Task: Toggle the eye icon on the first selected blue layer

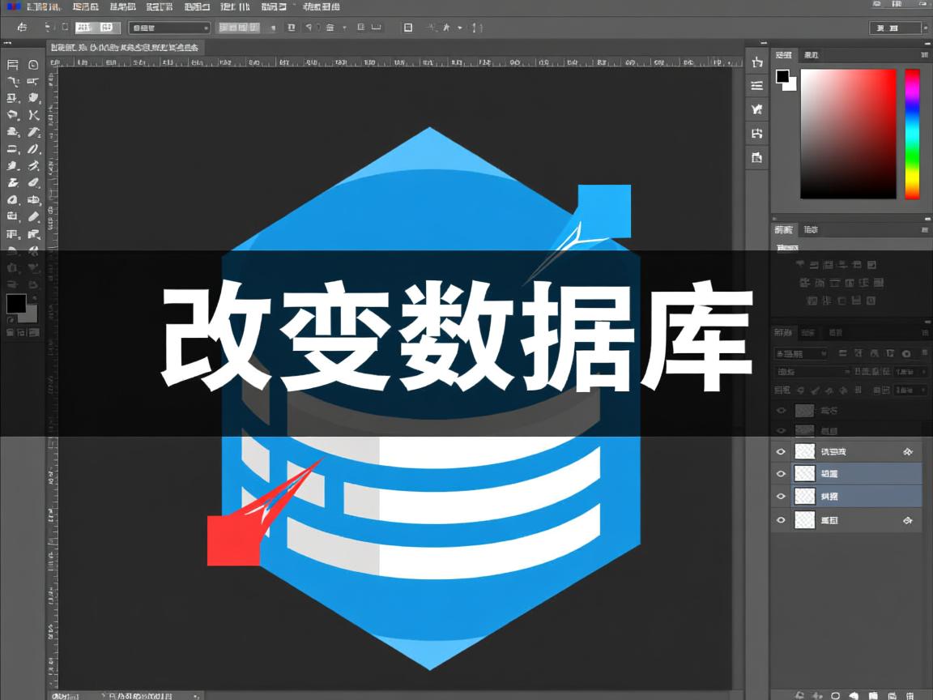Action: click(781, 473)
